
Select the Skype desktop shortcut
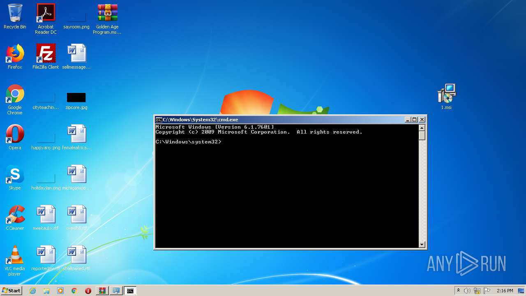[15, 178]
